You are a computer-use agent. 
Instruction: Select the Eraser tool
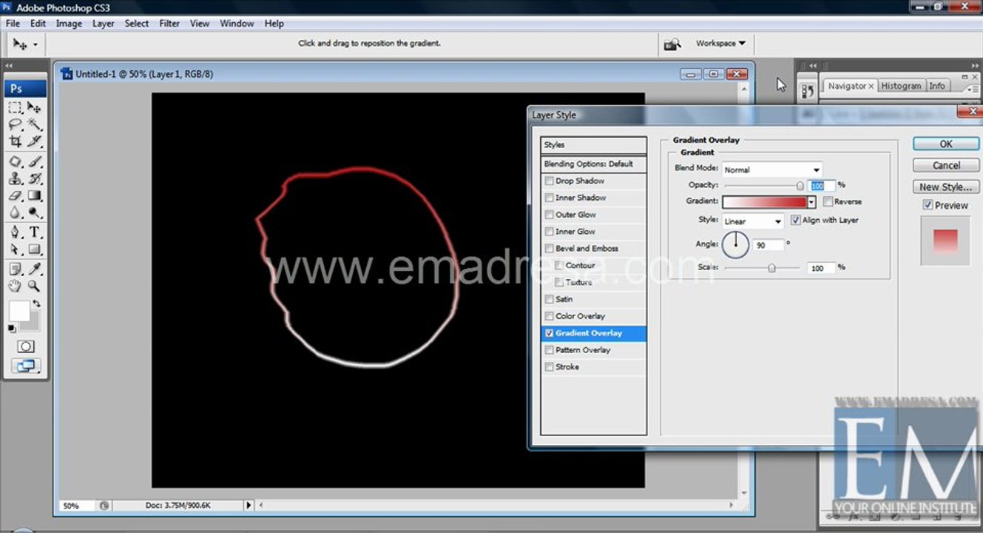click(x=16, y=196)
